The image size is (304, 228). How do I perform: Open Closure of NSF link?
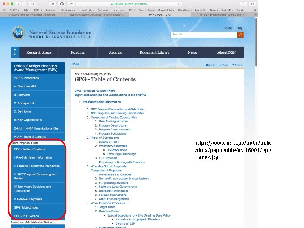(x=125, y=223)
